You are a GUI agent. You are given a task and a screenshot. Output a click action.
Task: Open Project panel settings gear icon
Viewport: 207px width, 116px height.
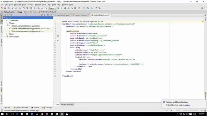(x=48, y=15)
